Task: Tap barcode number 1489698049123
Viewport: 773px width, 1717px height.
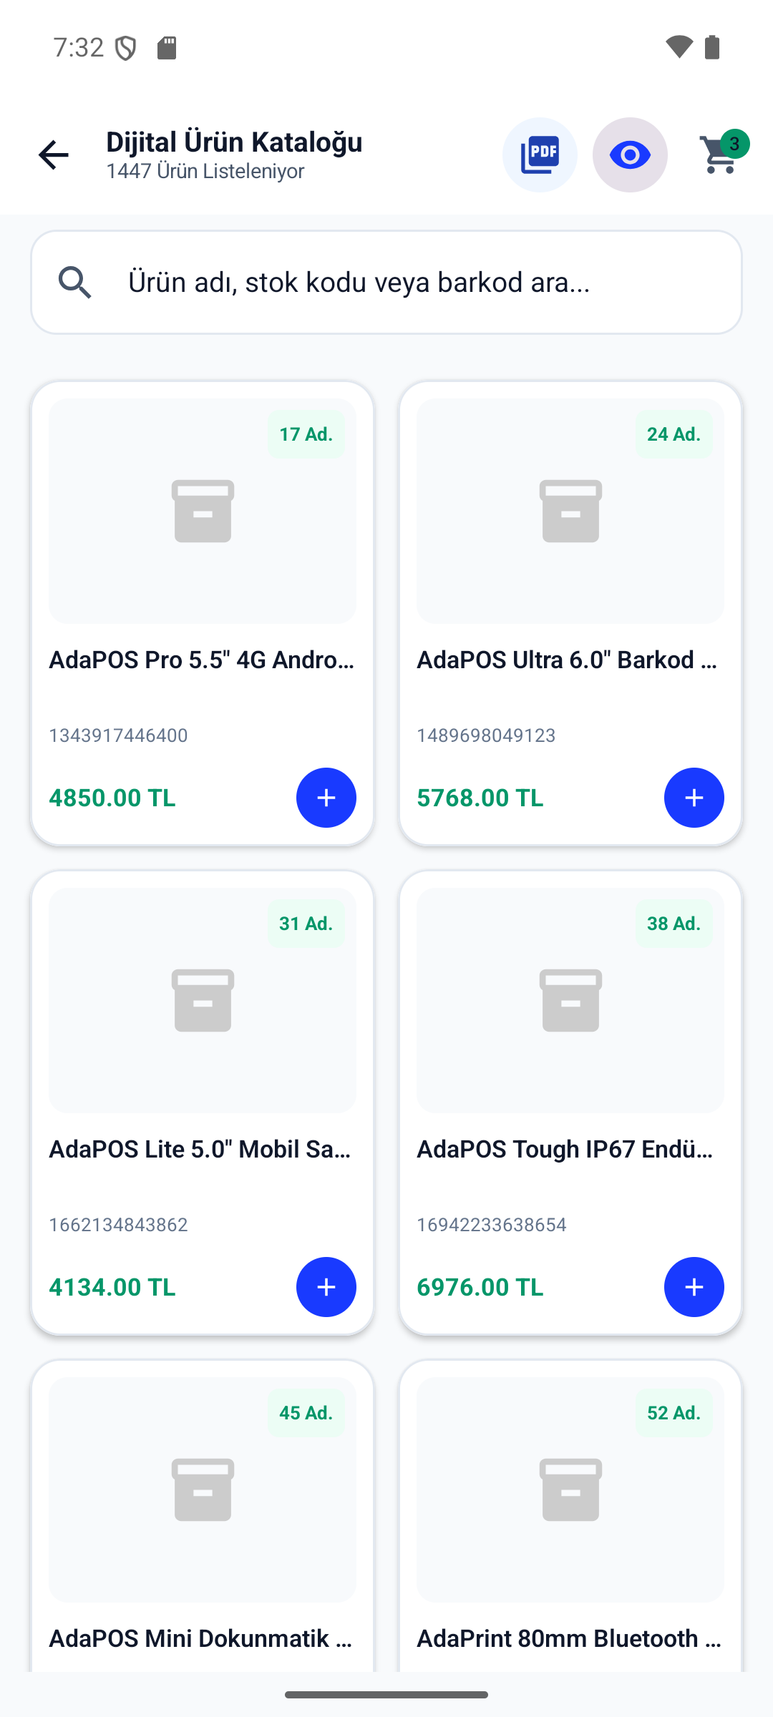Action: [x=487, y=735]
